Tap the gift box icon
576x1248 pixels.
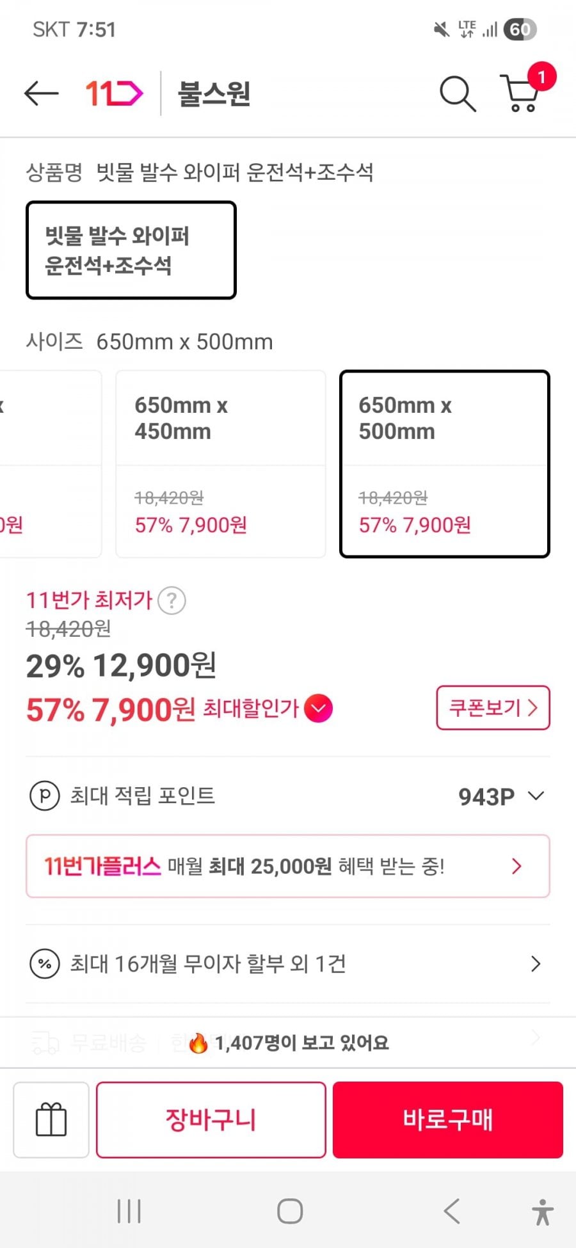(51, 1120)
